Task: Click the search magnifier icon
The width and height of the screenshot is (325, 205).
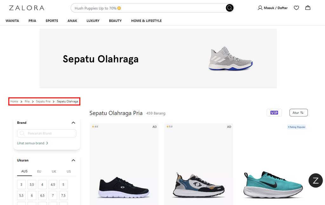Action: click(229, 8)
